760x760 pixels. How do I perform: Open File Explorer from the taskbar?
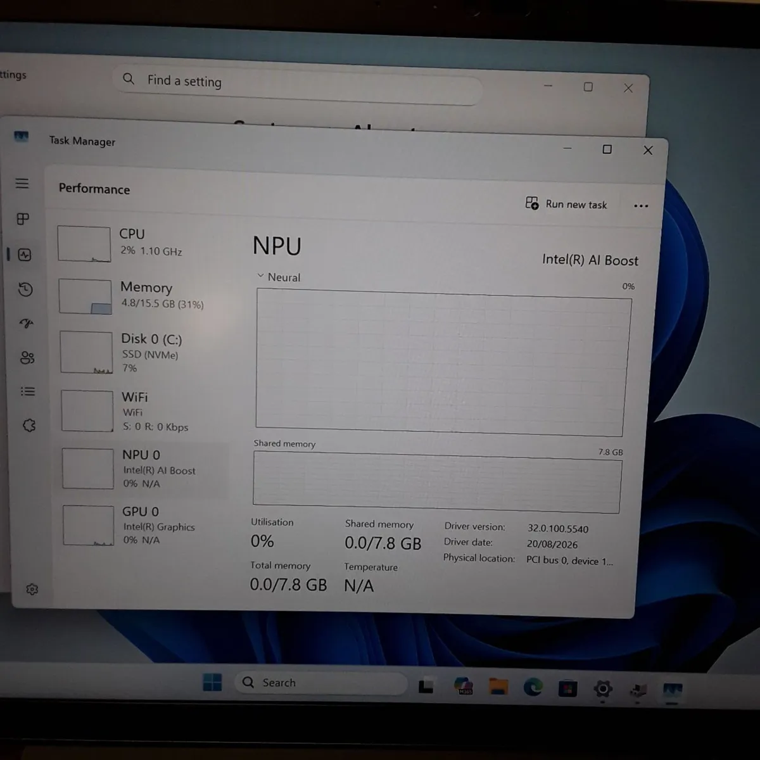498,687
